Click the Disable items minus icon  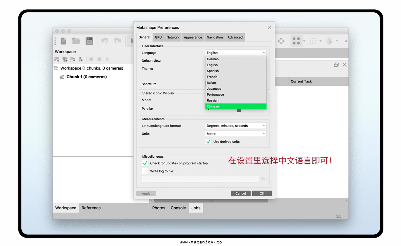pos(99,59)
